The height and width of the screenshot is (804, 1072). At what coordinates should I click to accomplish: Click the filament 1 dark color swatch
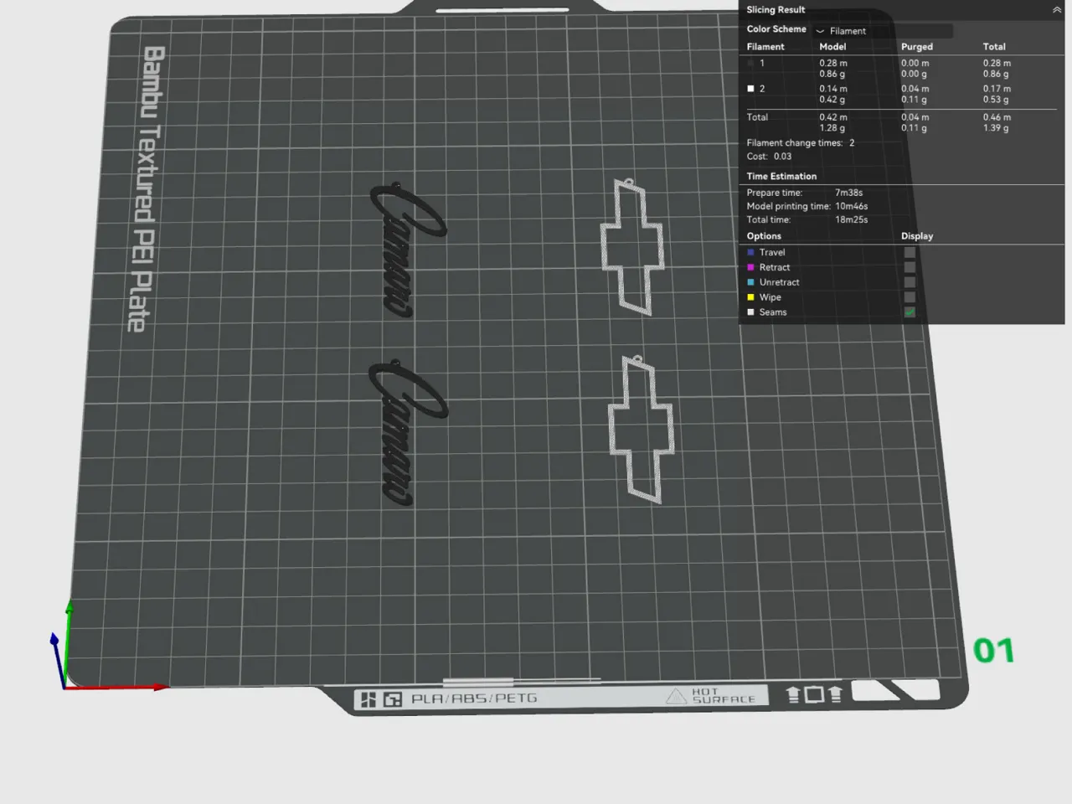coord(750,63)
